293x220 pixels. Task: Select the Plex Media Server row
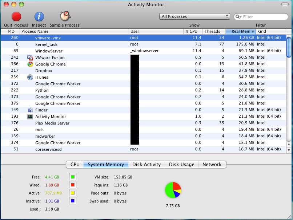(x=143, y=123)
